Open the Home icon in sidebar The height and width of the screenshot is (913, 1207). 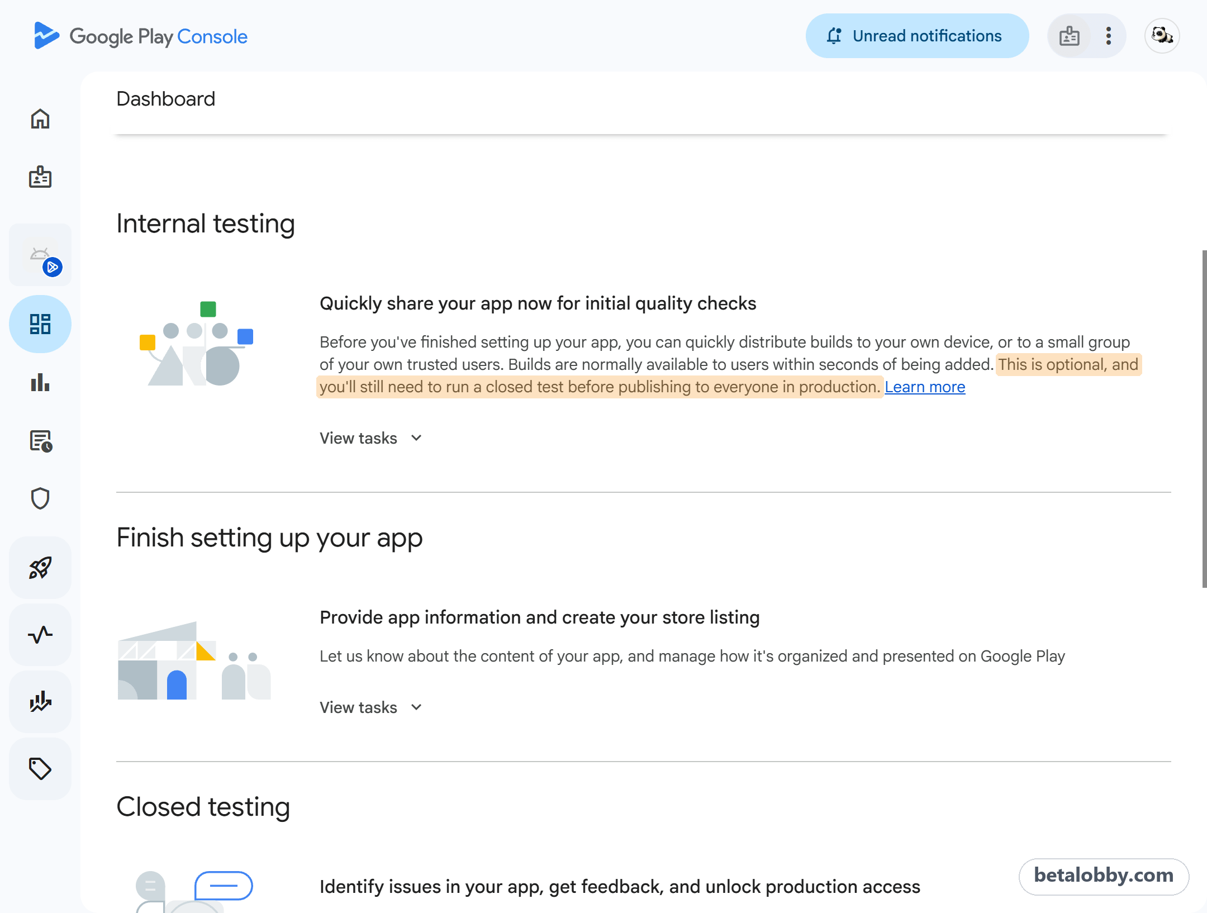coord(40,118)
